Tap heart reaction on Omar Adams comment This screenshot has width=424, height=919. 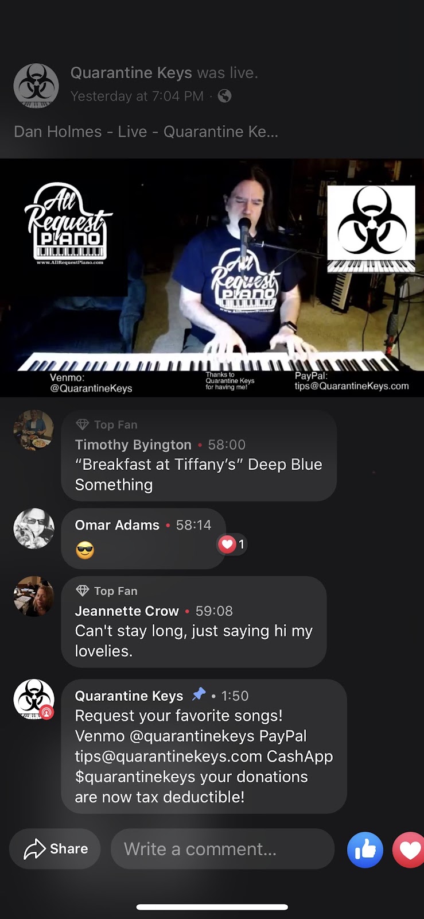point(232,544)
